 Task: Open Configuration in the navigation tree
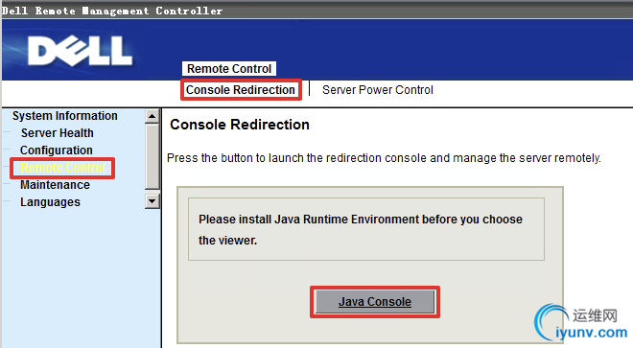click(x=57, y=151)
